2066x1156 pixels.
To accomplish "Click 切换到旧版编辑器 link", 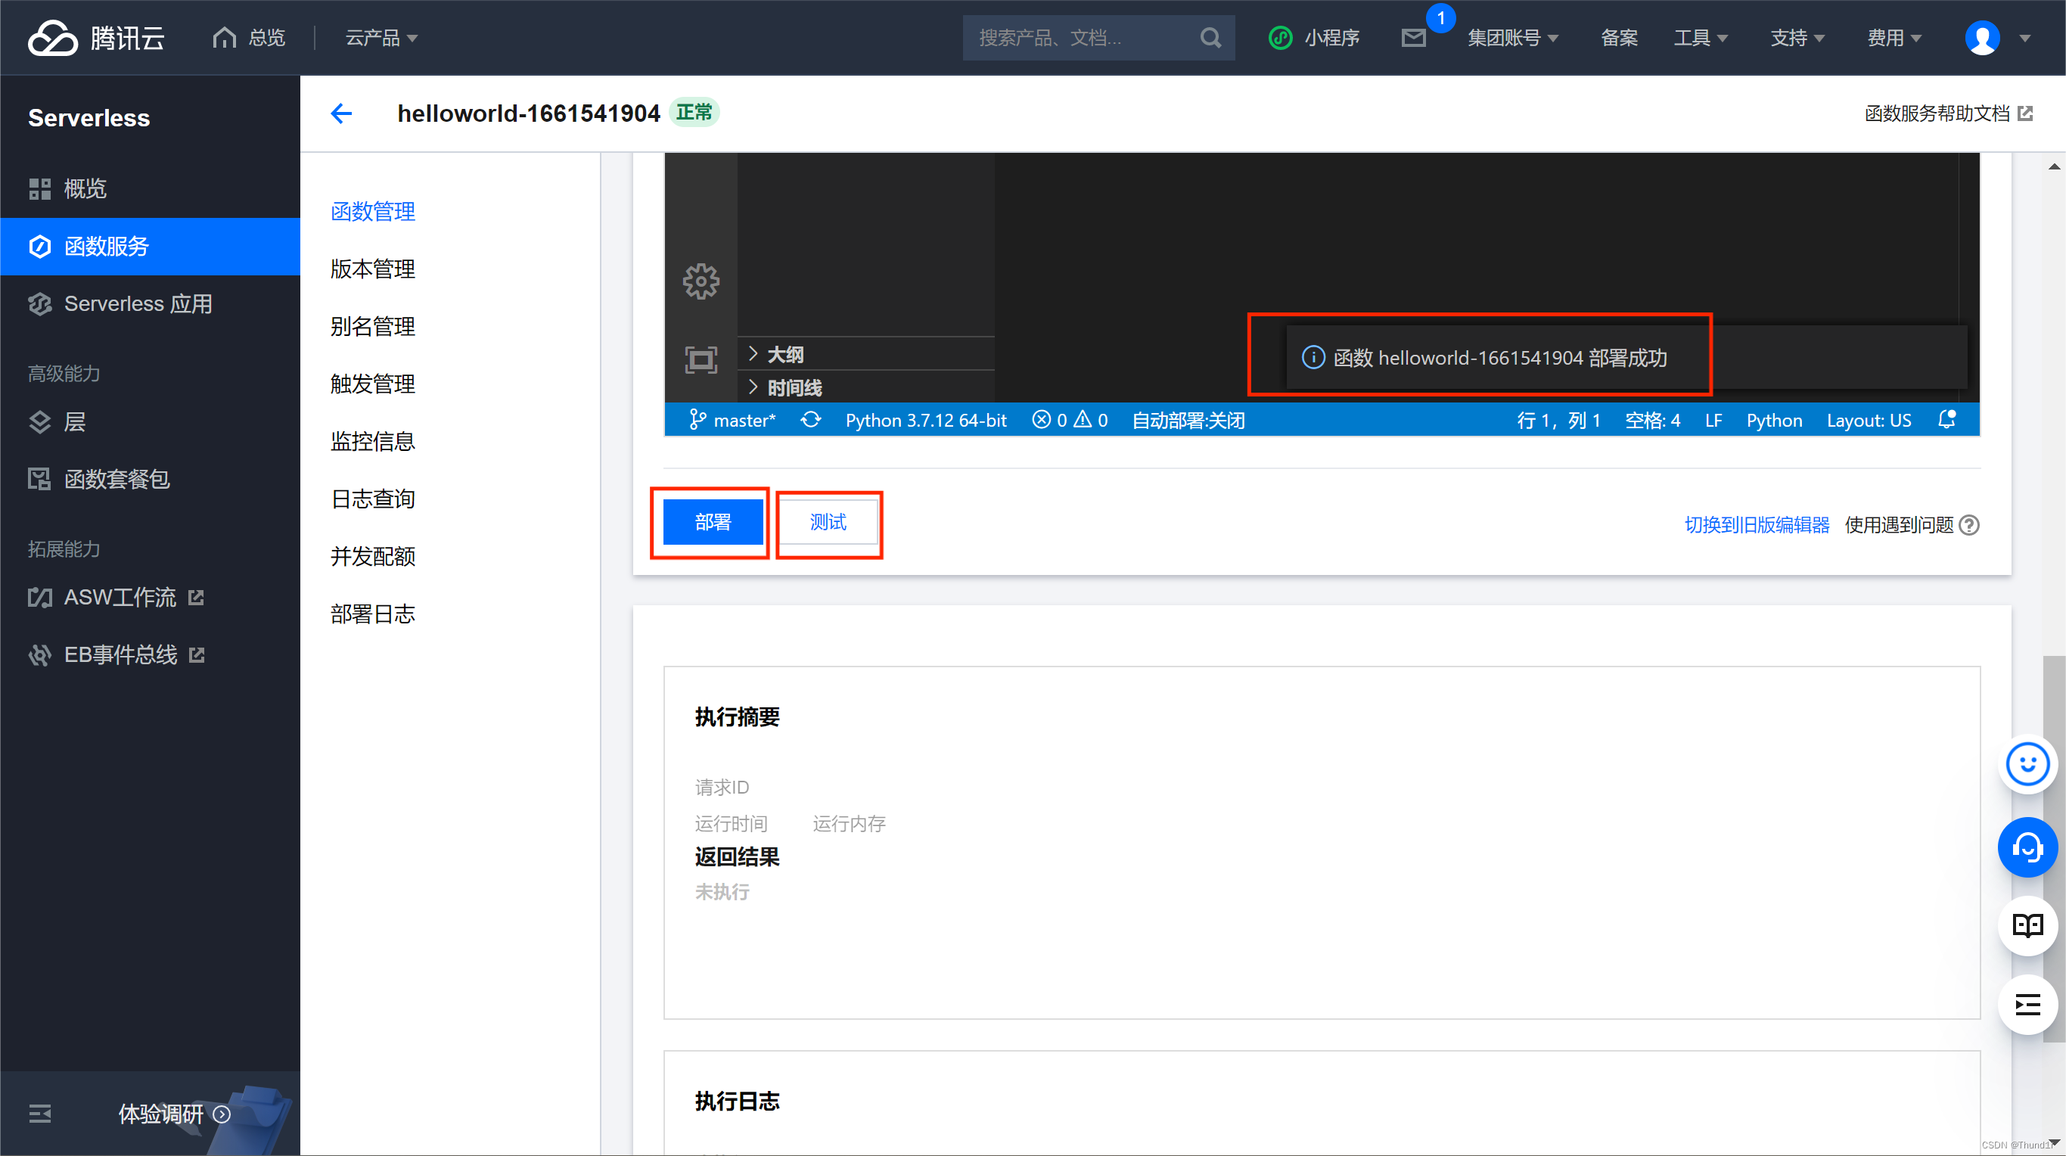I will [x=1757, y=524].
